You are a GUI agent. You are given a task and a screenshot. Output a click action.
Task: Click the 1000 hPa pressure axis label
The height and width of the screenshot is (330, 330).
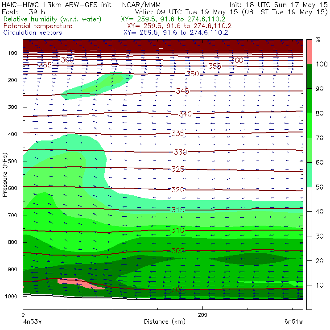tap(11, 296)
